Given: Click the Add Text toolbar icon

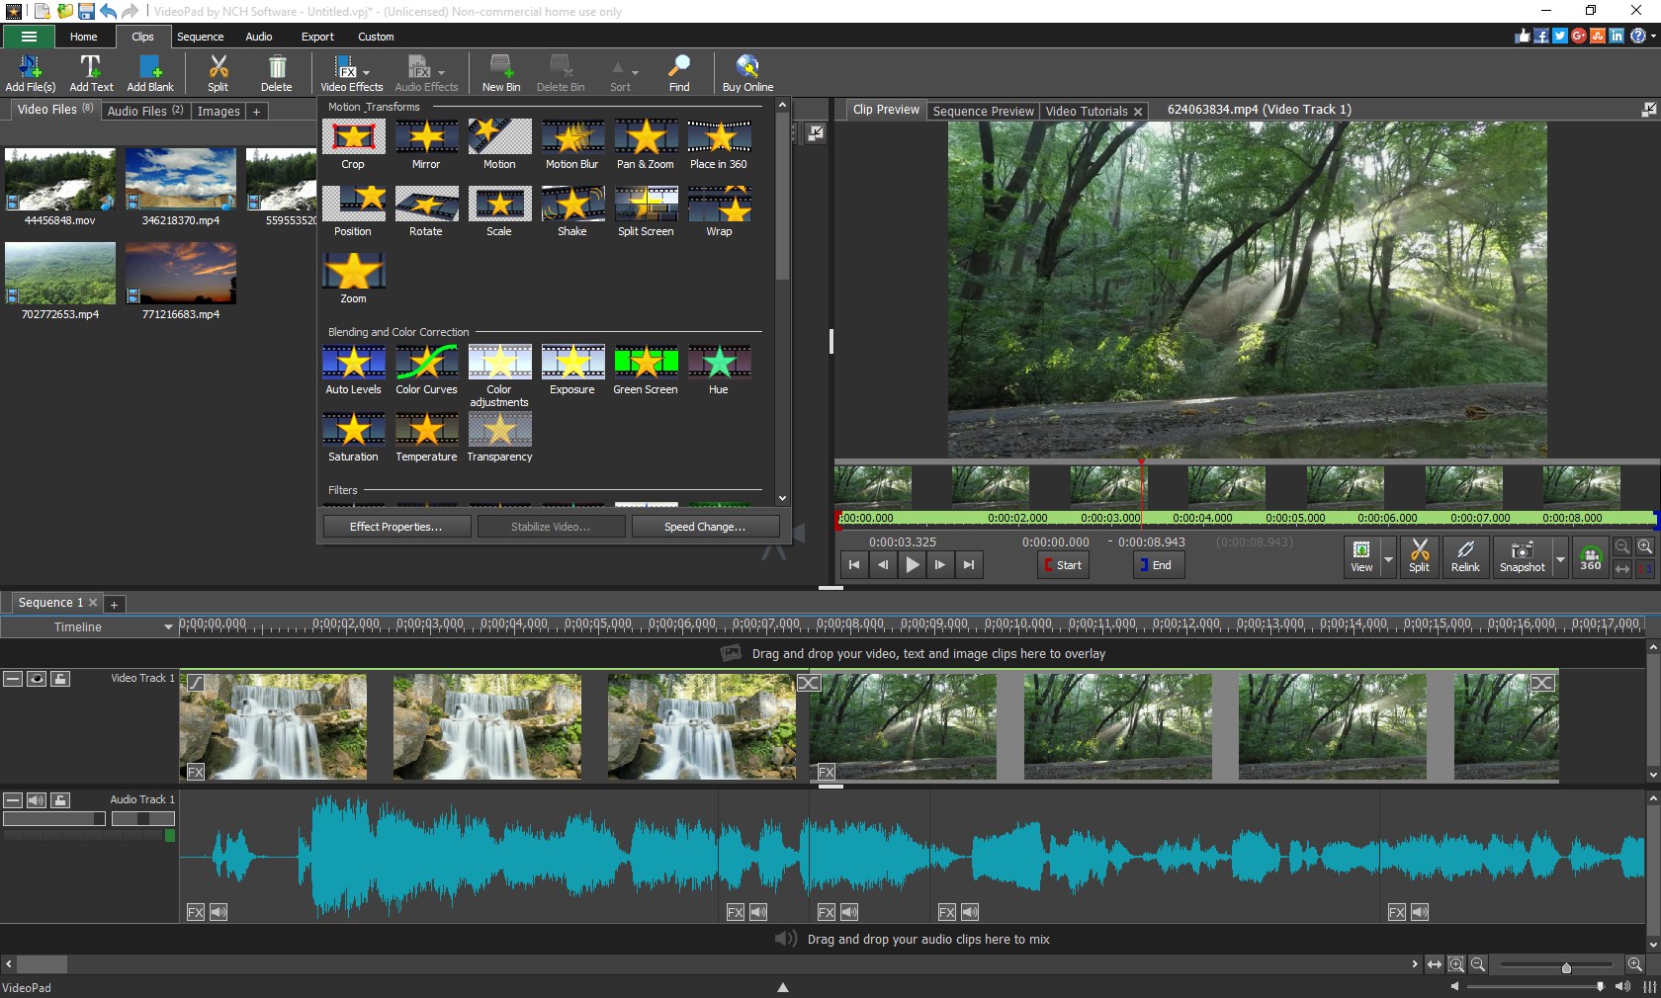Looking at the screenshot, I should point(91,73).
